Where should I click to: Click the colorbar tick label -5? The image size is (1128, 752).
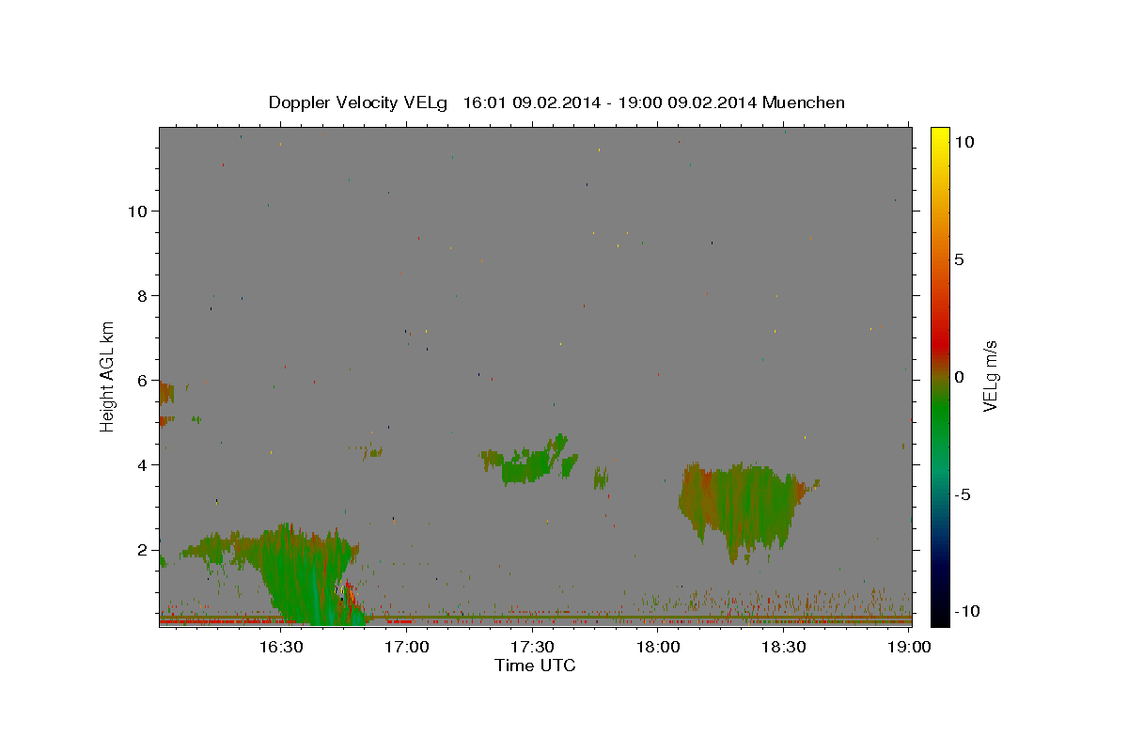point(963,494)
